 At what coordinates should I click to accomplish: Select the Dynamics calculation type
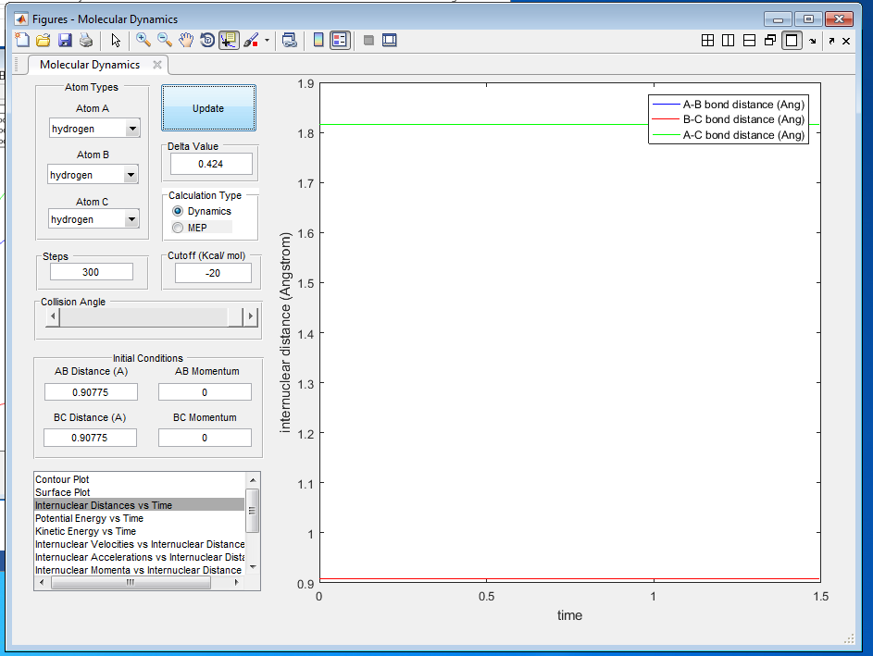[x=179, y=212]
